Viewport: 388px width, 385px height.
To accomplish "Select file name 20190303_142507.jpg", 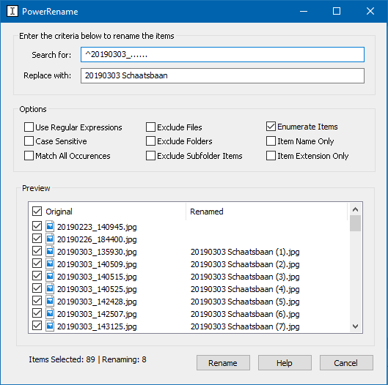I will 97,314.
